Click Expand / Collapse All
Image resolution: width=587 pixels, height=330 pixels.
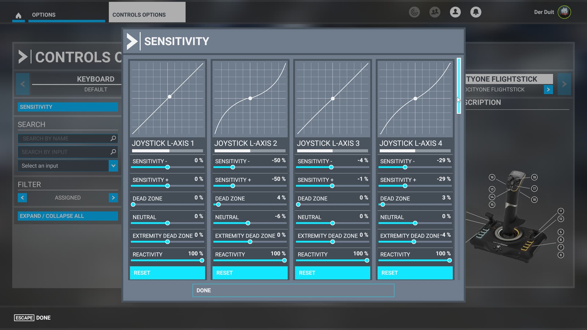[x=68, y=216]
